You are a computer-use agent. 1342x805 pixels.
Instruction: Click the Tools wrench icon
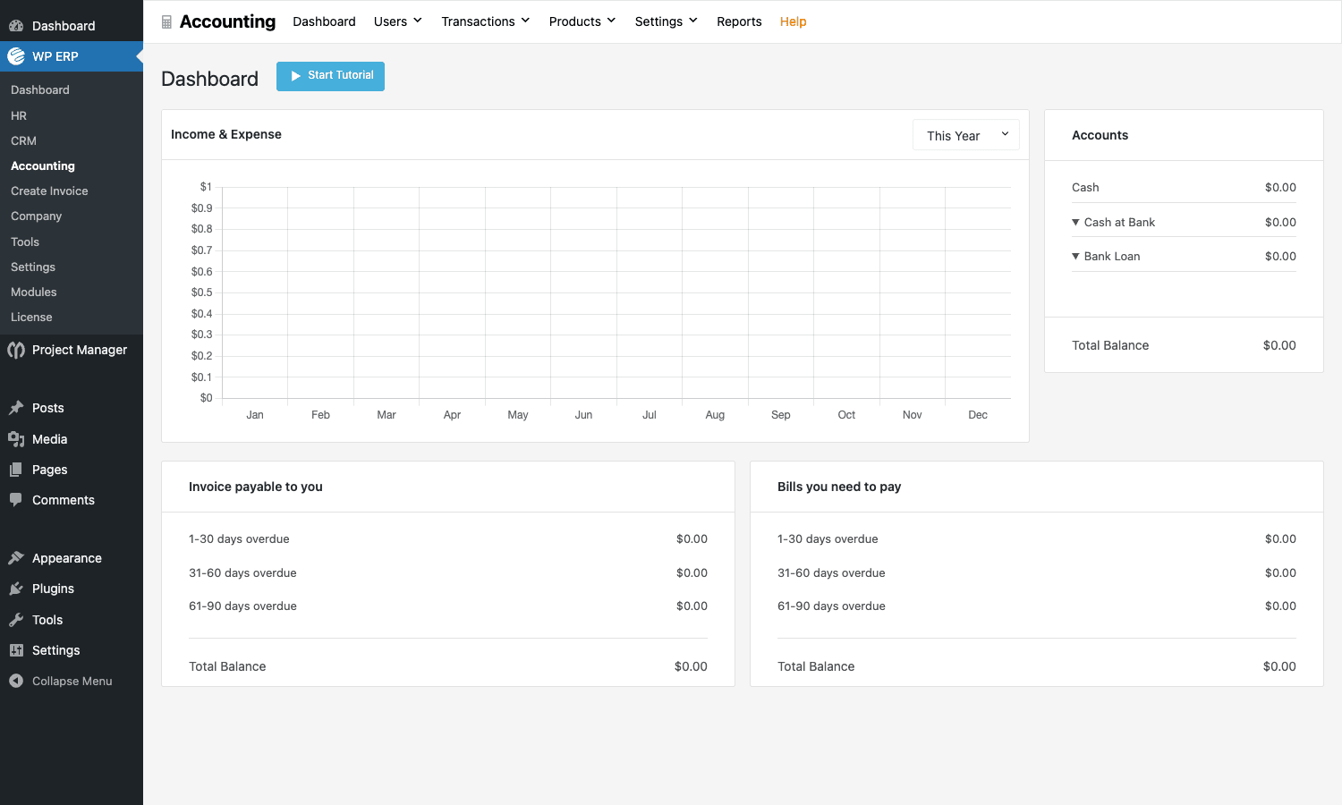tap(16, 620)
